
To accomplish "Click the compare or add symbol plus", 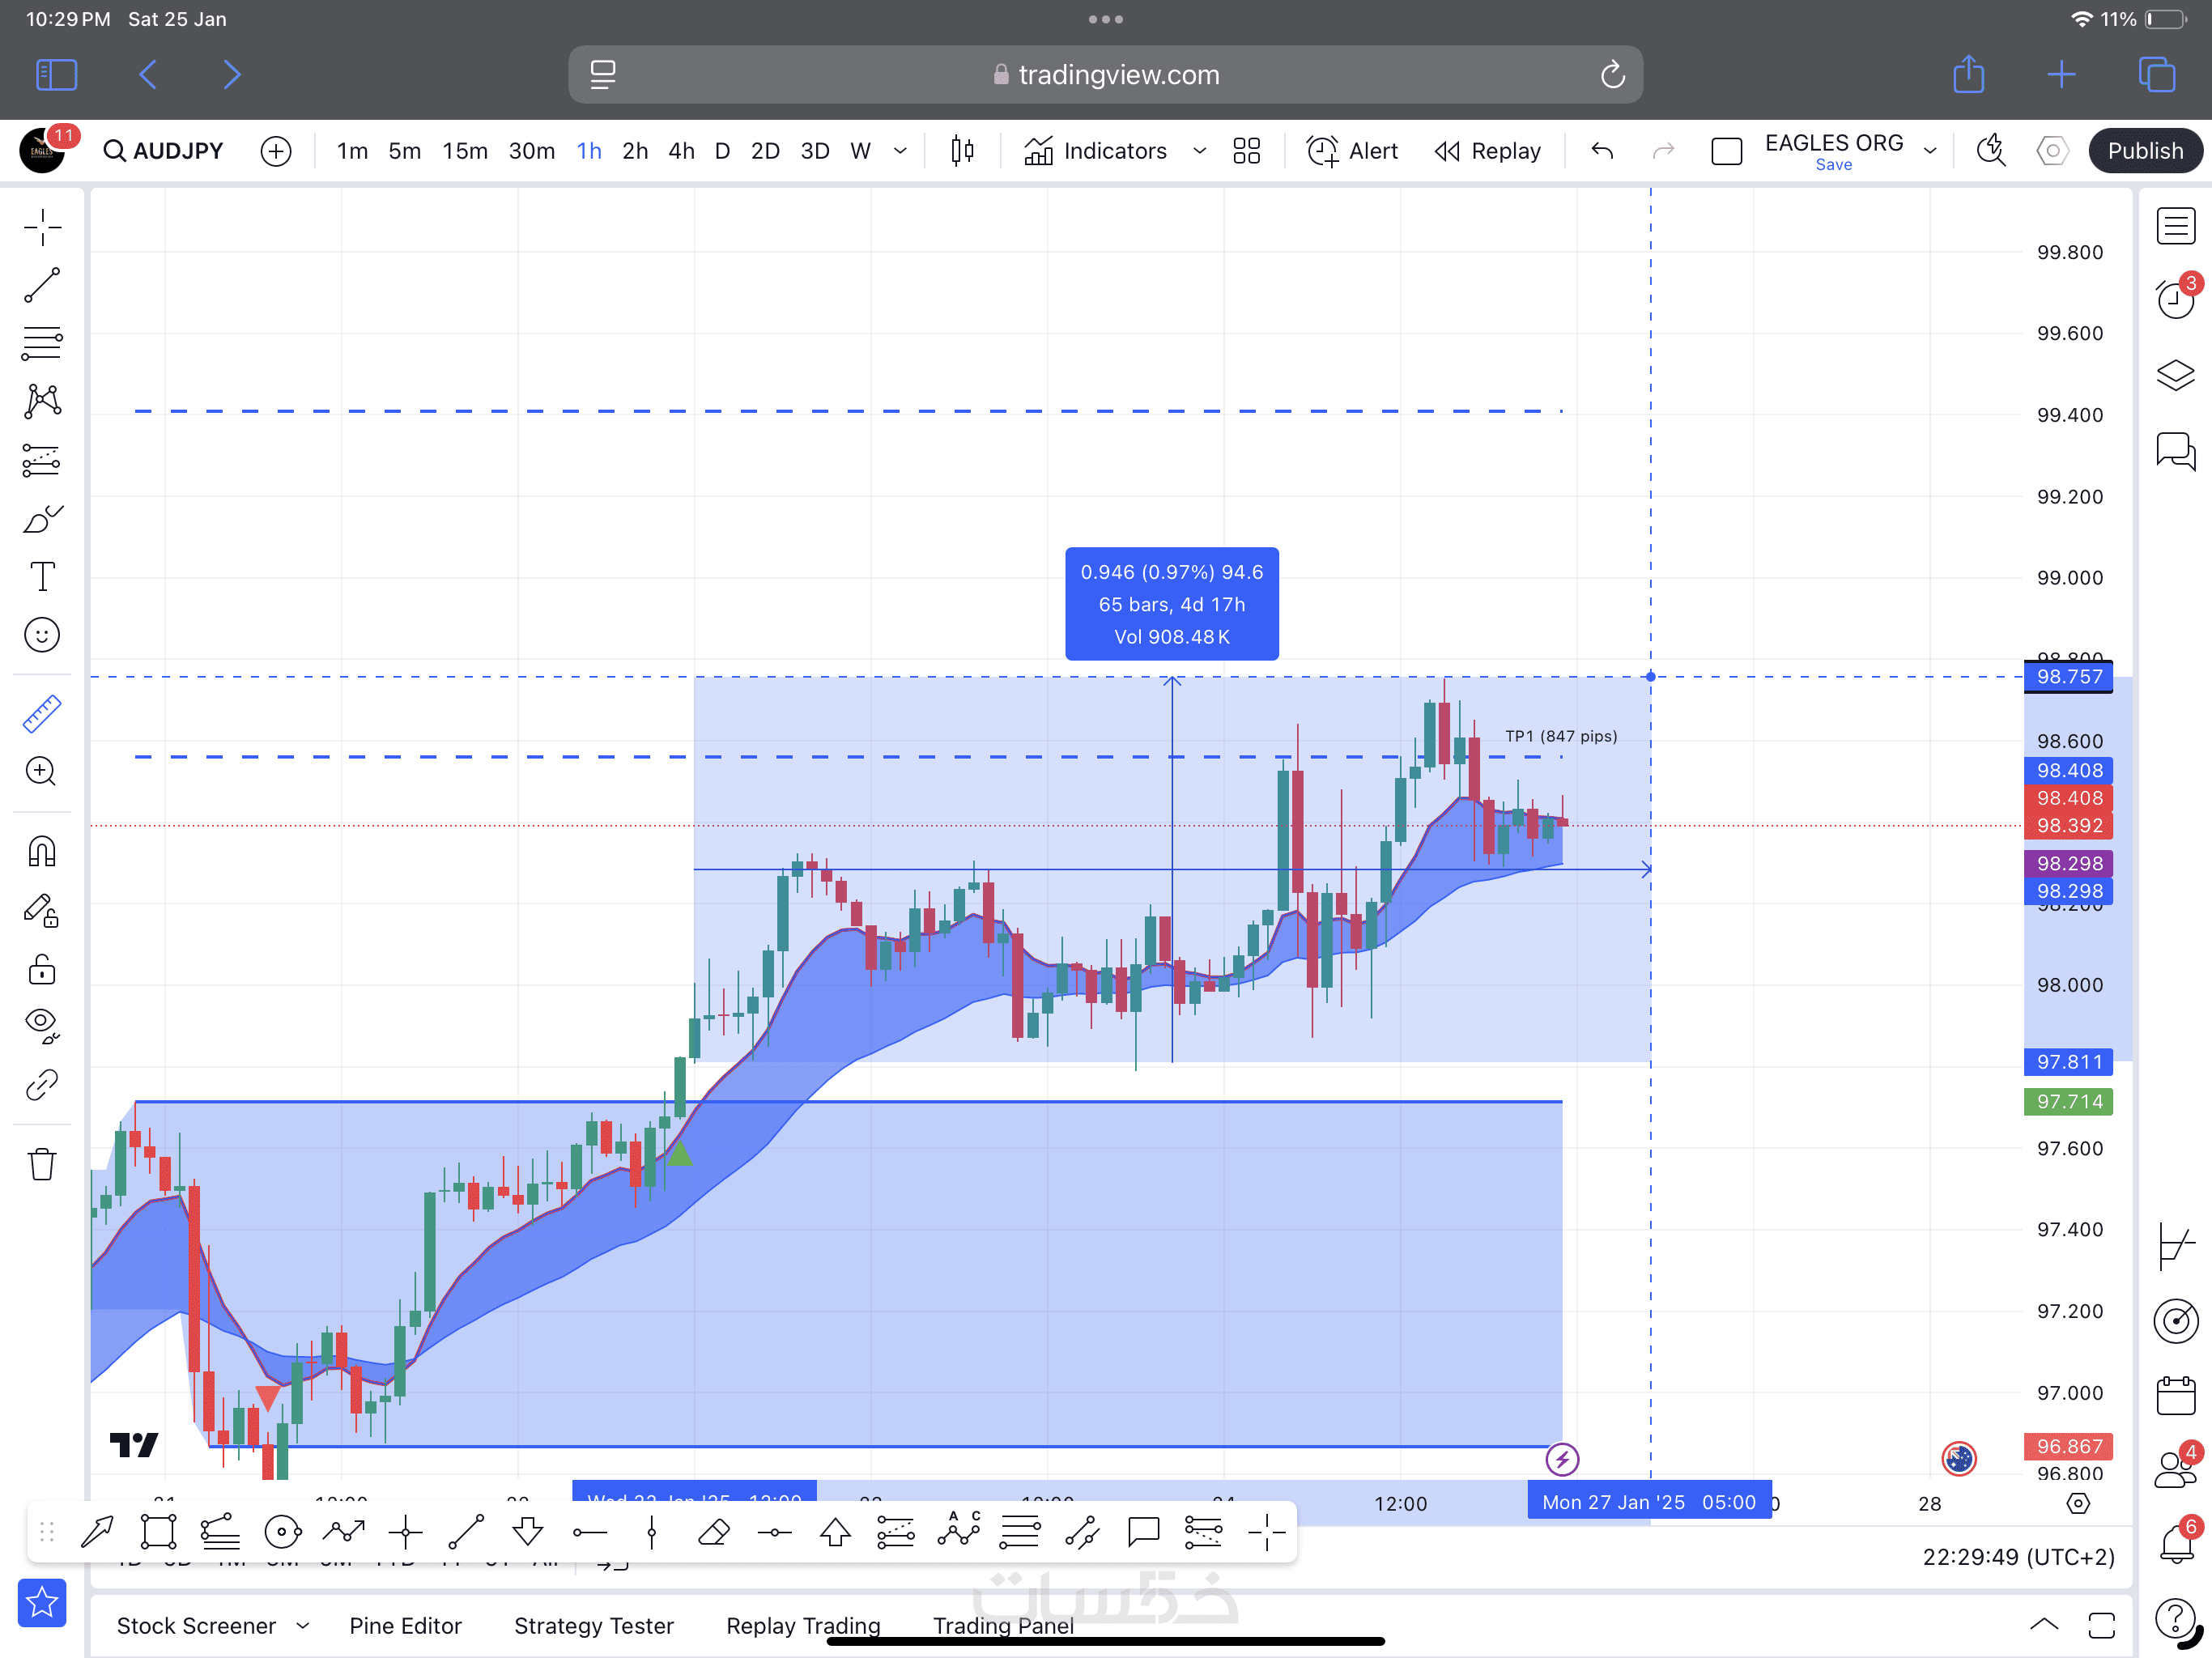I will tap(276, 151).
